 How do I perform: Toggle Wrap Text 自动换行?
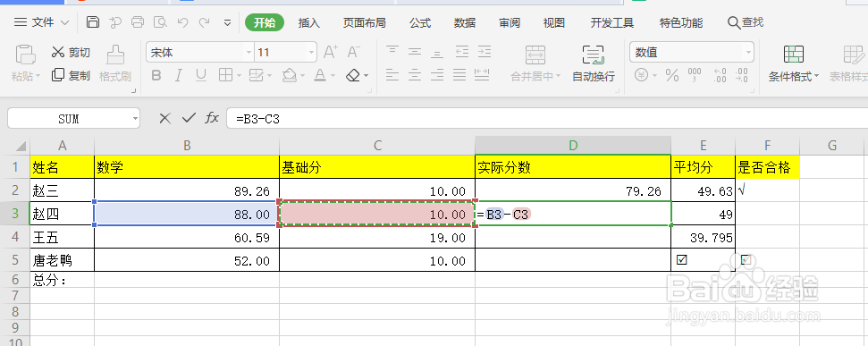pos(594,63)
